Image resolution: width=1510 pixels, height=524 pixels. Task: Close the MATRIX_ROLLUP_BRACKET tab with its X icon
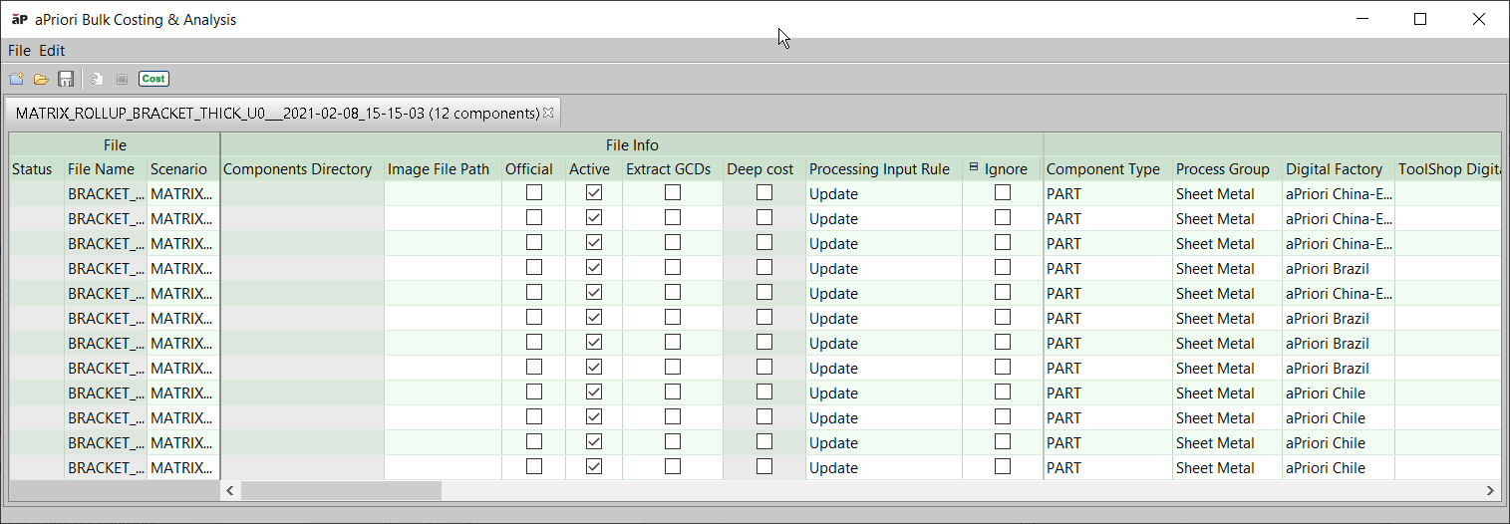tap(548, 113)
